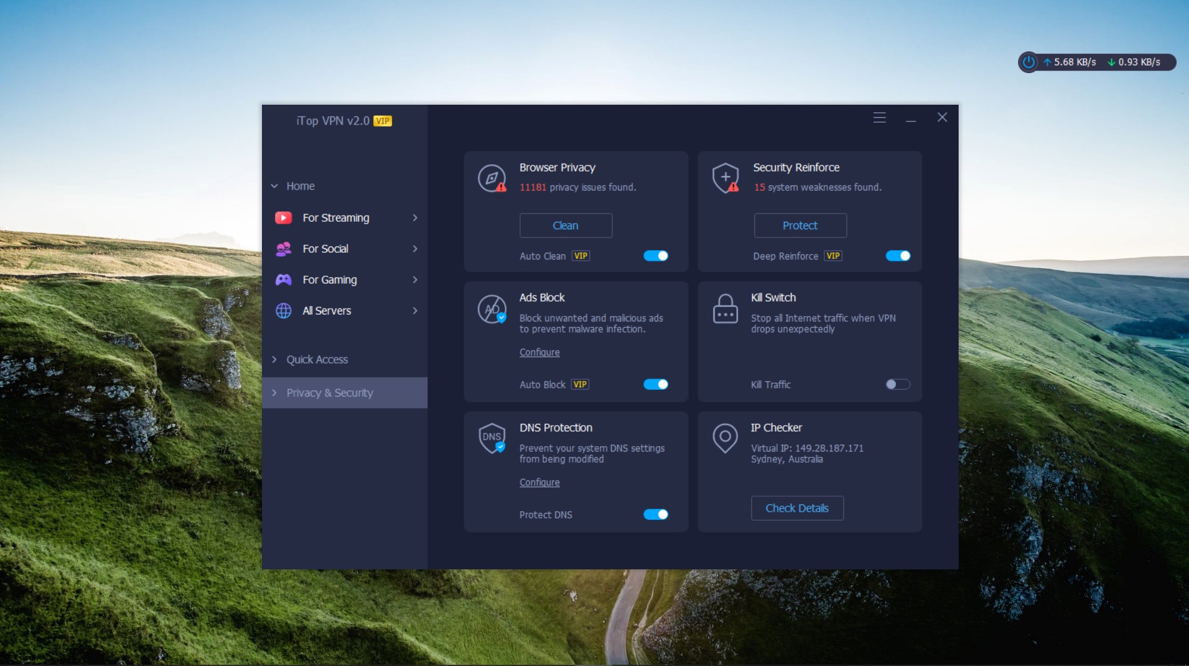Click the 15 system weaknesses found text
This screenshot has height=666, width=1189.
click(x=817, y=187)
